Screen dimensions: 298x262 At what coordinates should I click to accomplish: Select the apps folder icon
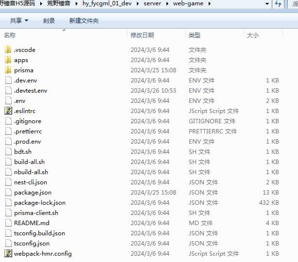pos(8,60)
